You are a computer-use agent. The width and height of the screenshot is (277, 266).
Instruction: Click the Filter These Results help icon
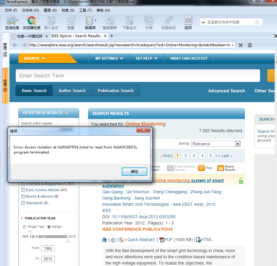pos(66,113)
